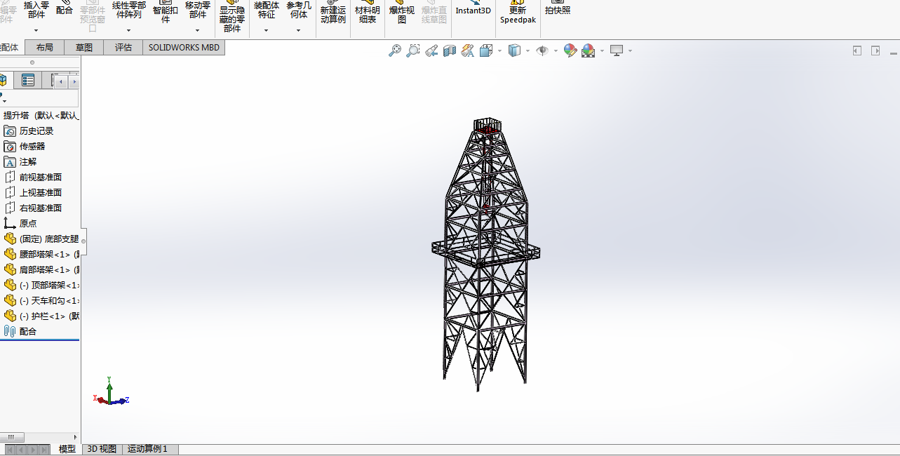900x456 pixels.
Task: Click the Apply Scene icon
Action: (x=588, y=51)
